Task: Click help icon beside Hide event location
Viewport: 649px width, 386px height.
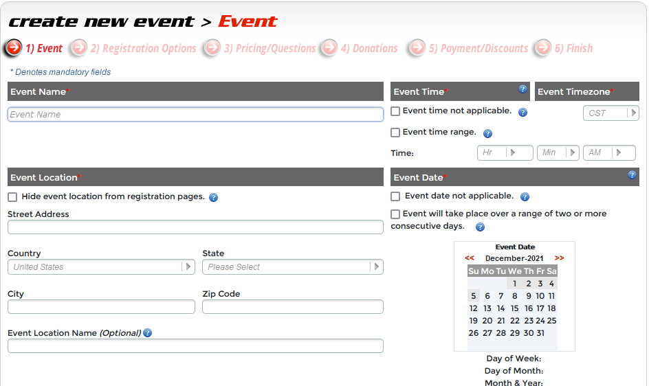Action: coord(213,198)
